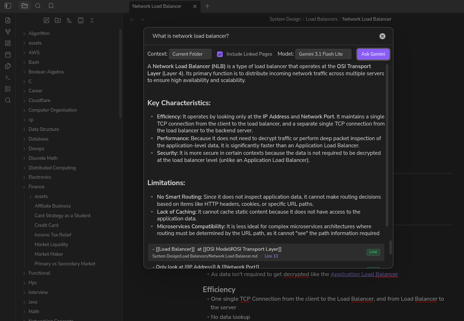Close the Network Load Balancer tab
This screenshot has width=464, height=321.
tap(195, 6)
